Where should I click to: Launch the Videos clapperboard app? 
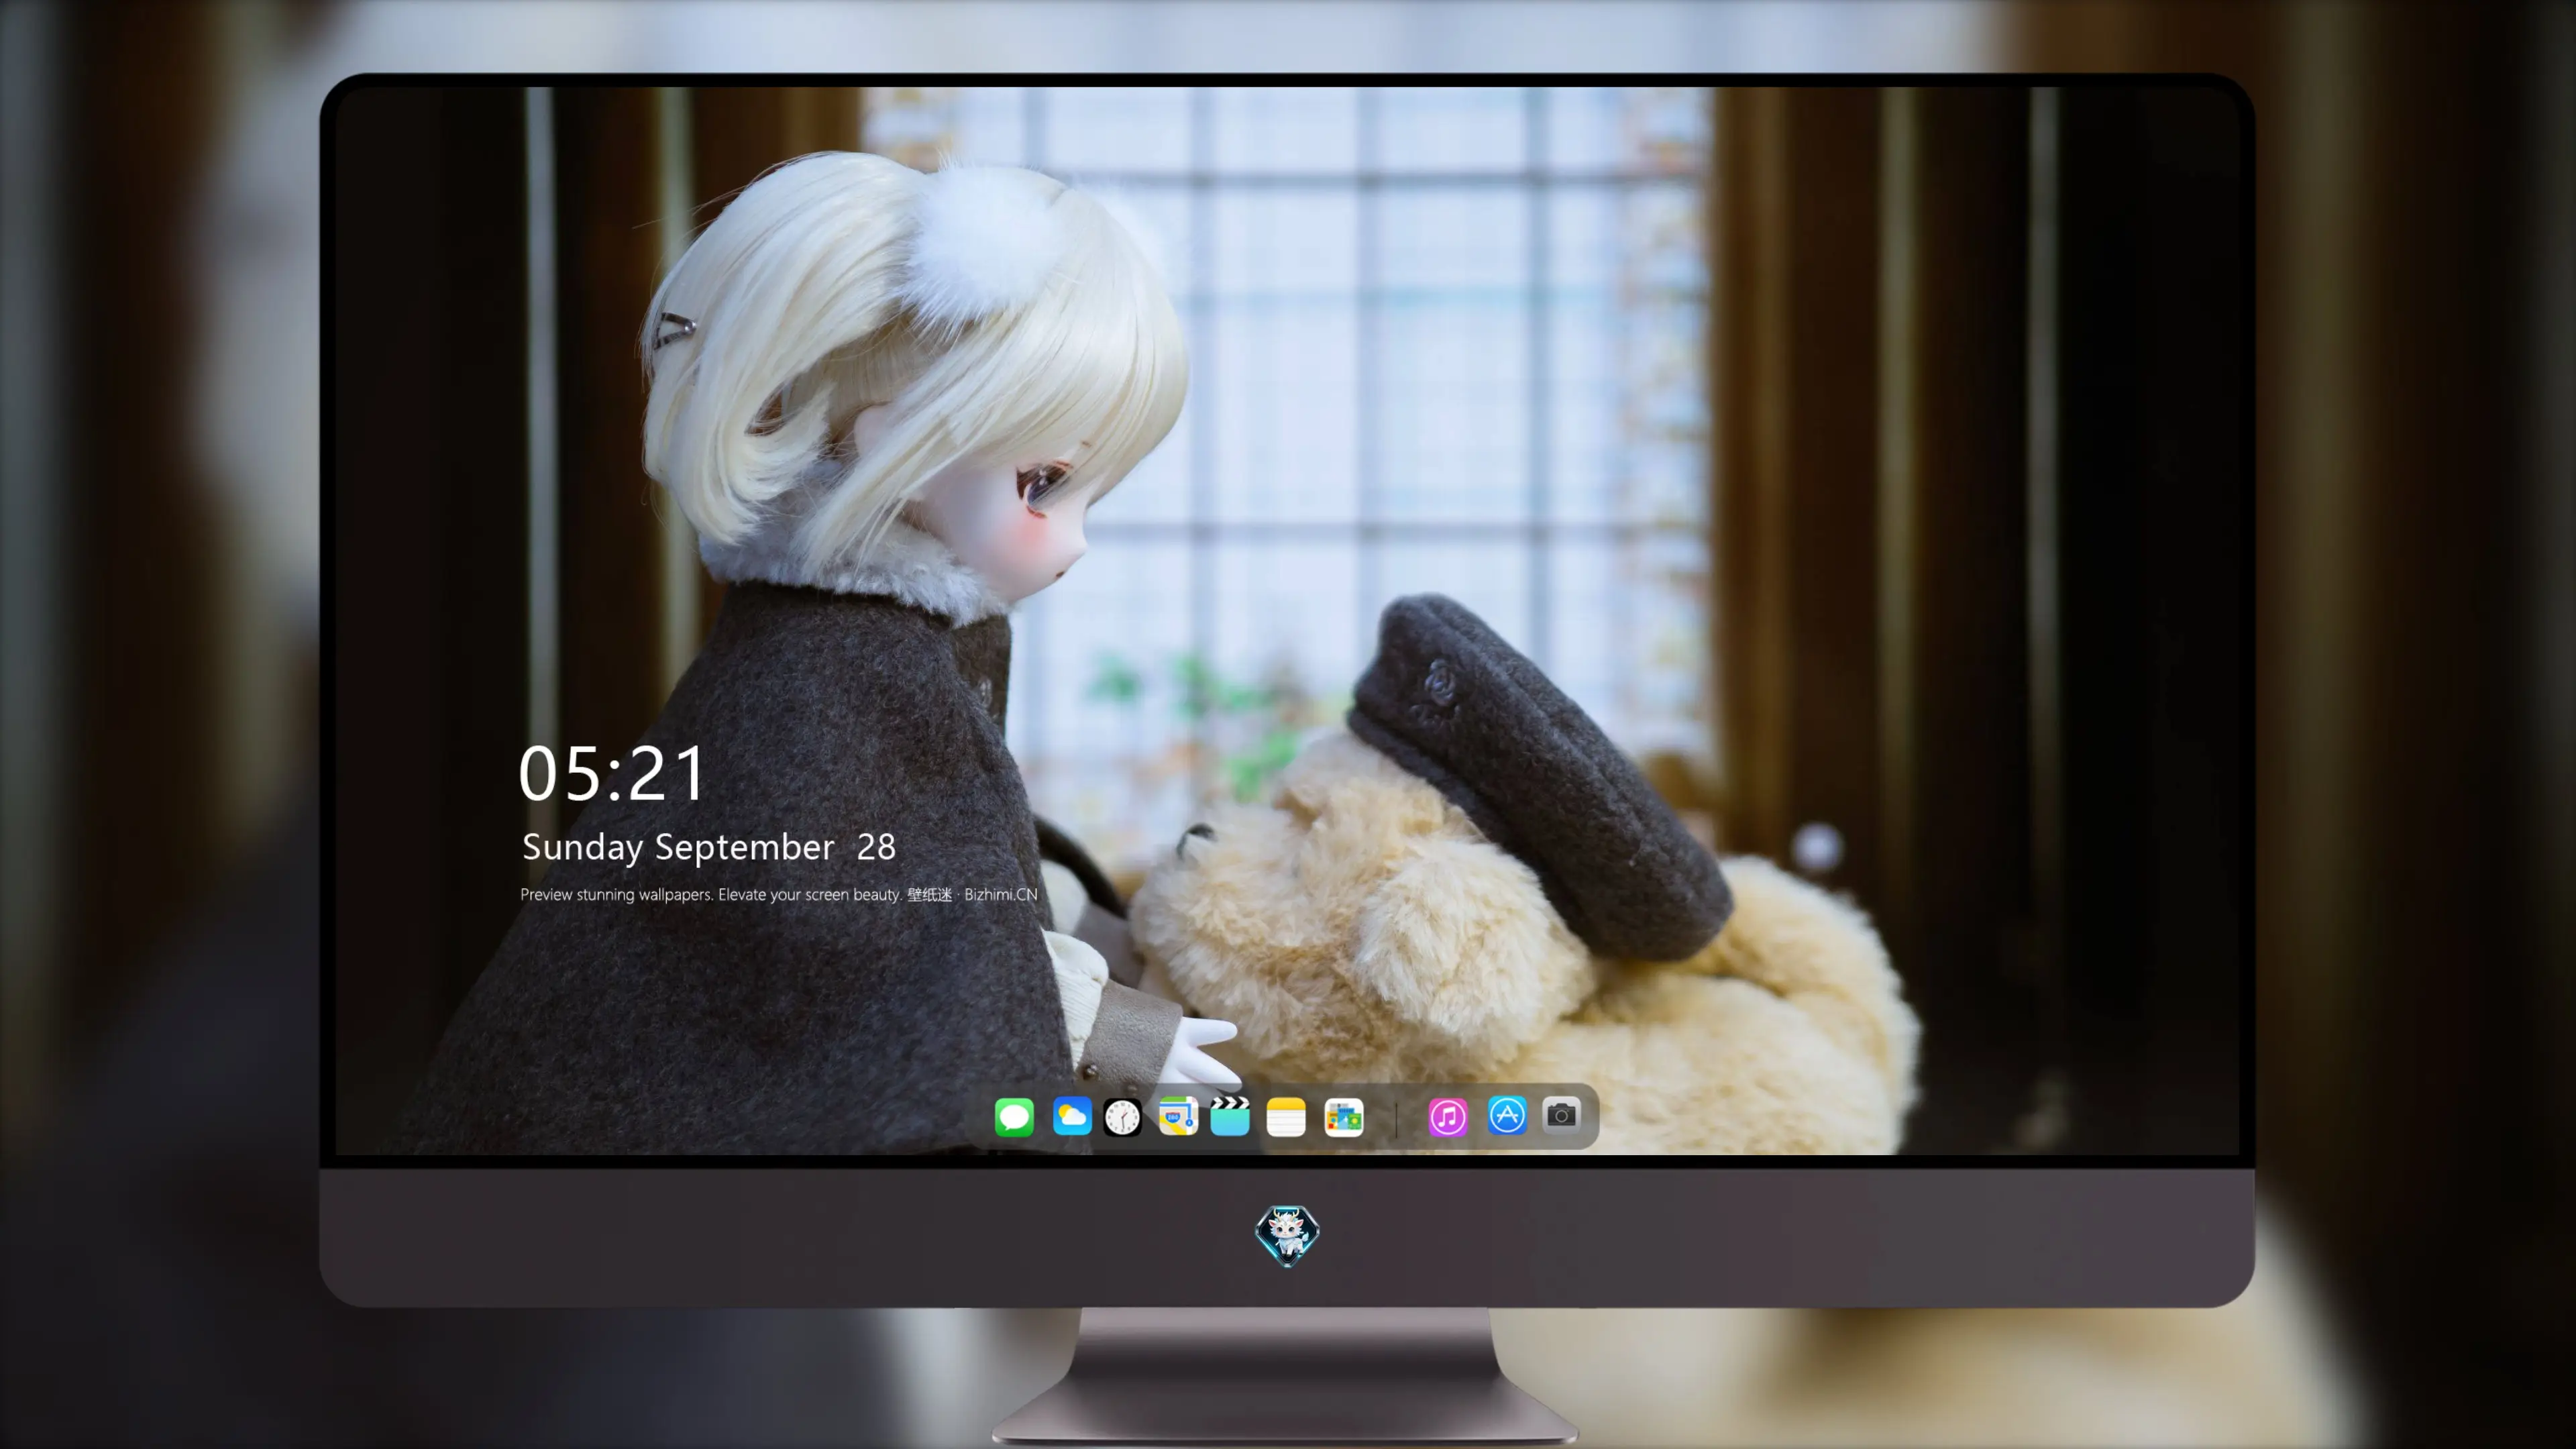1230,1116
